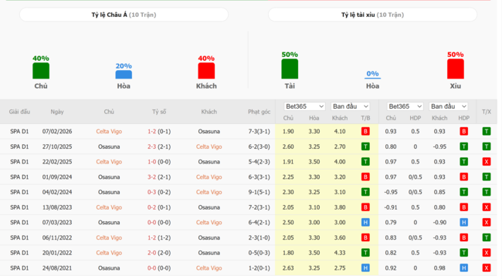Viewport: 502px width, 279px height.
Task: Open Celta Vigo link in 07/02/2026 row
Action: point(109,131)
